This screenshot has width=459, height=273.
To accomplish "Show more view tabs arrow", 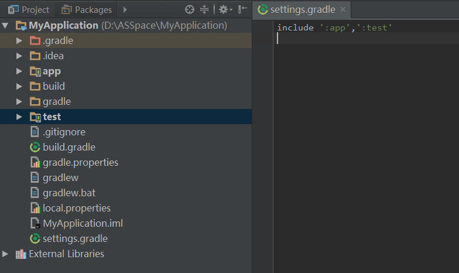I will point(125,9).
